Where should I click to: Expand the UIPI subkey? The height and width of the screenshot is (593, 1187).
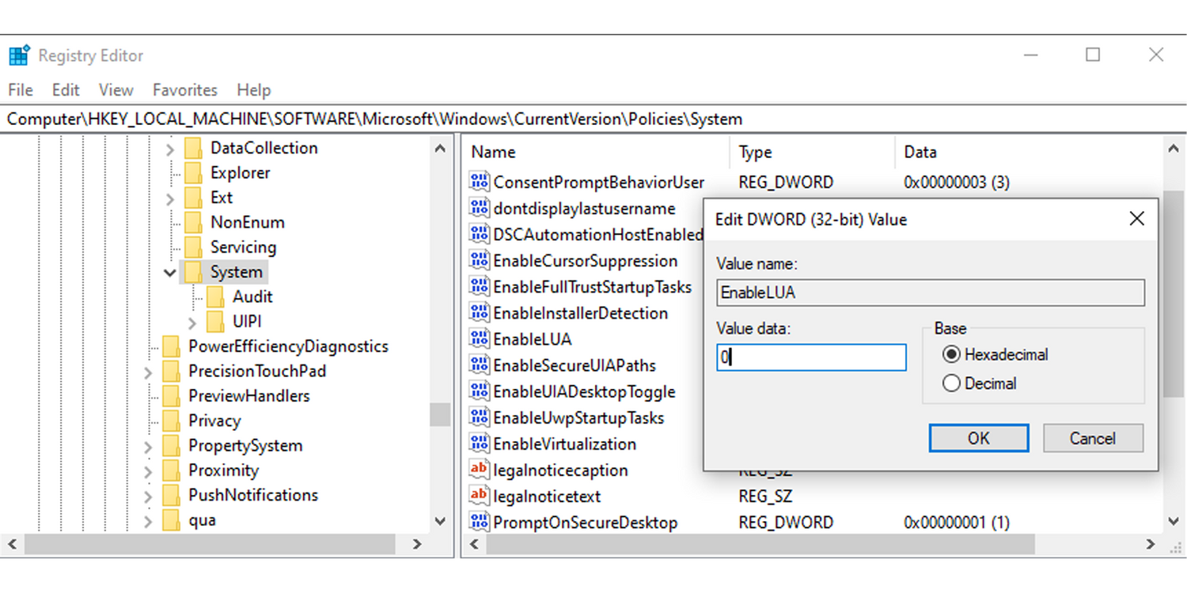pyautogui.click(x=192, y=323)
